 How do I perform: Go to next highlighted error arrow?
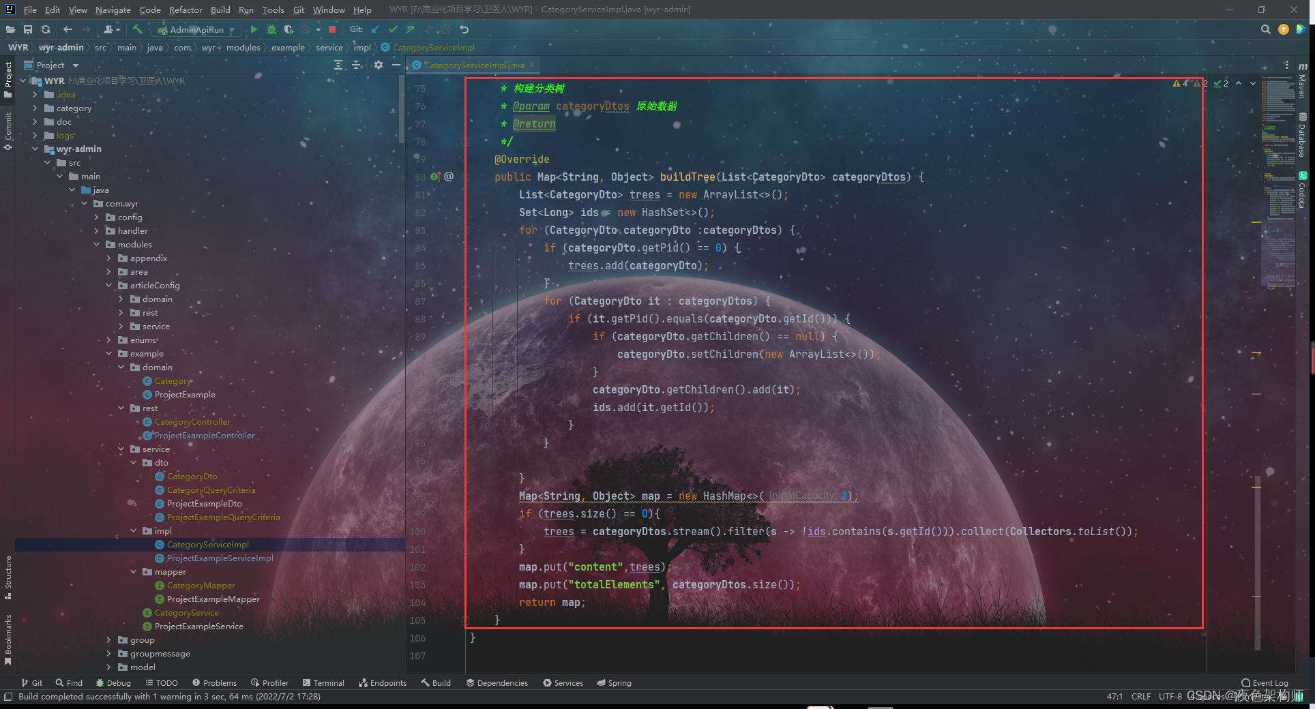pyautogui.click(x=1253, y=83)
